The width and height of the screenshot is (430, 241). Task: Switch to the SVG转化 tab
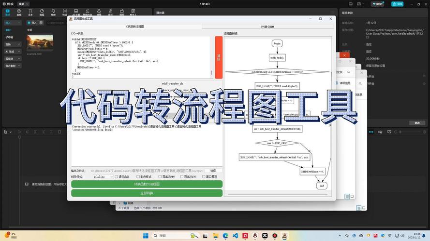coord(267,27)
